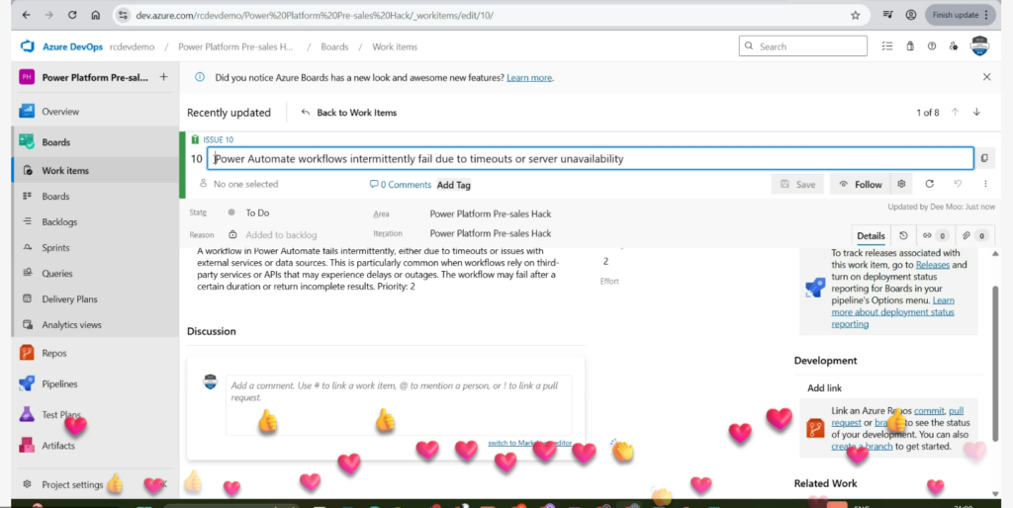Click the Add Tag button
1013x508 pixels.
point(454,185)
